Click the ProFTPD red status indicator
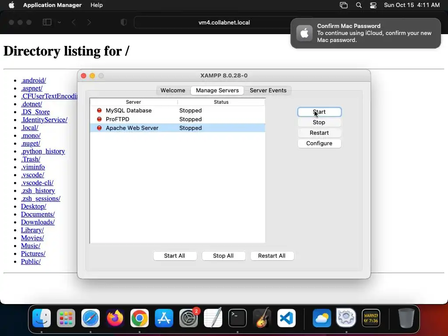Screen dimensions: 448x336 point(99,119)
